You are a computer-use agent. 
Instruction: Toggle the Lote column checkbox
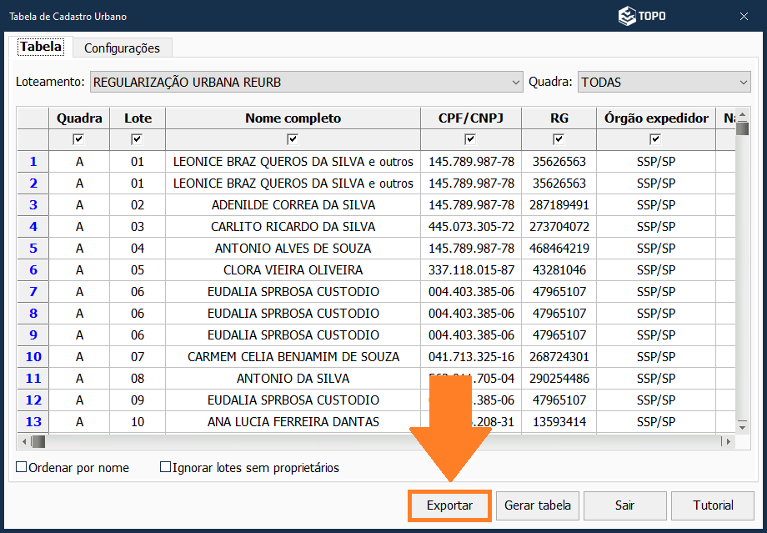pyautogui.click(x=138, y=139)
